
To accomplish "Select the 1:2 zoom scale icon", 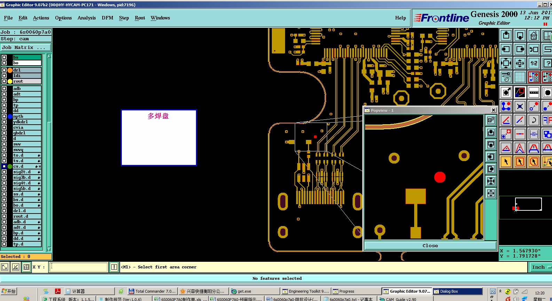I will pyautogui.click(x=534, y=63).
